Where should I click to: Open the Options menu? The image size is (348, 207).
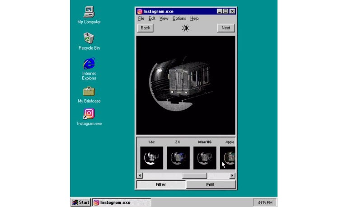[179, 18]
